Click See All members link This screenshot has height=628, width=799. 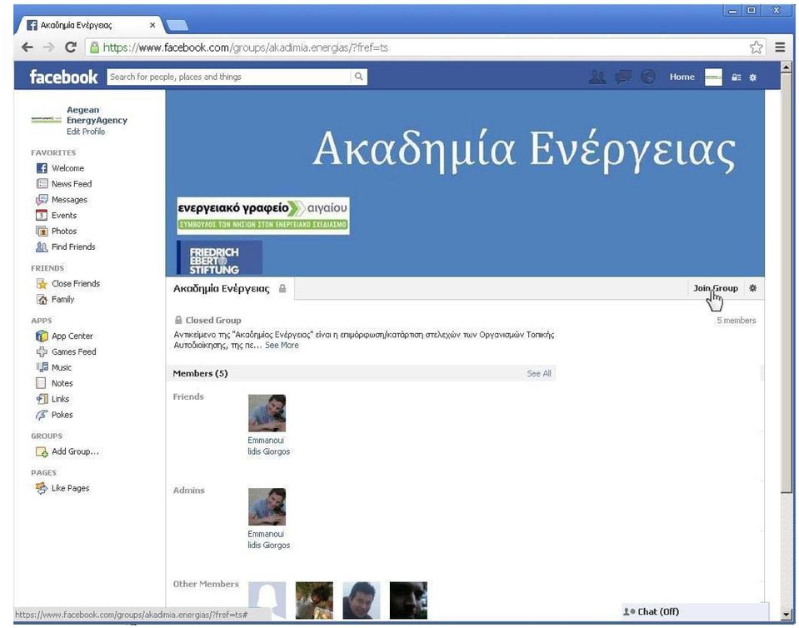click(x=539, y=373)
